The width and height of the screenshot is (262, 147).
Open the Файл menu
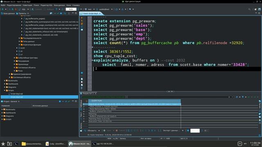pos(3,5)
